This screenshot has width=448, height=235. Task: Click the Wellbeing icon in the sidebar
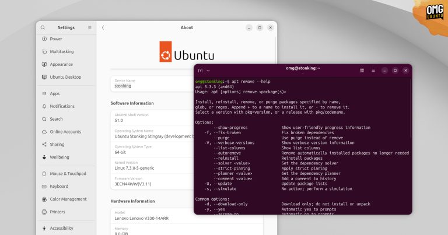tap(44, 157)
